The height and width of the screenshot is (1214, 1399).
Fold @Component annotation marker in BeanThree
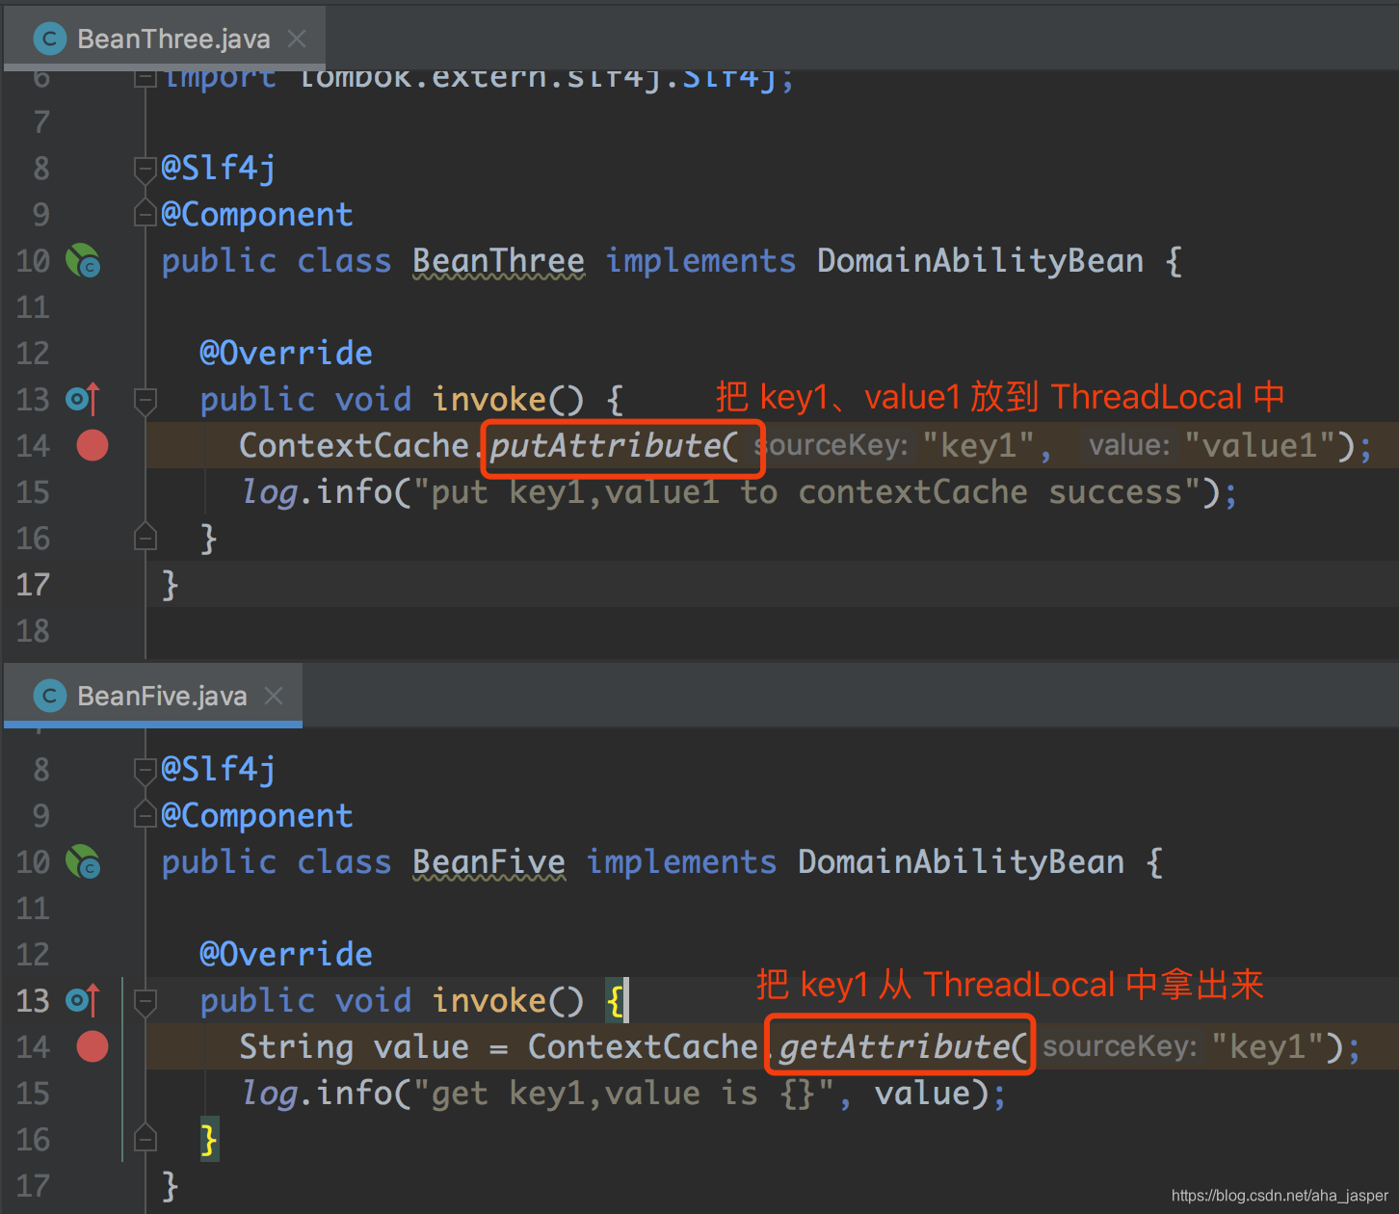[x=145, y=213]
